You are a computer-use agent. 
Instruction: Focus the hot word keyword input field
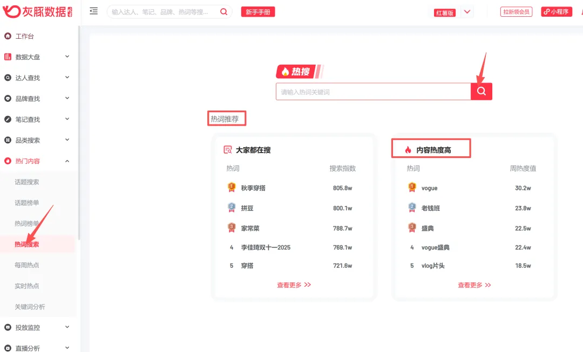(x=372, y=92)
